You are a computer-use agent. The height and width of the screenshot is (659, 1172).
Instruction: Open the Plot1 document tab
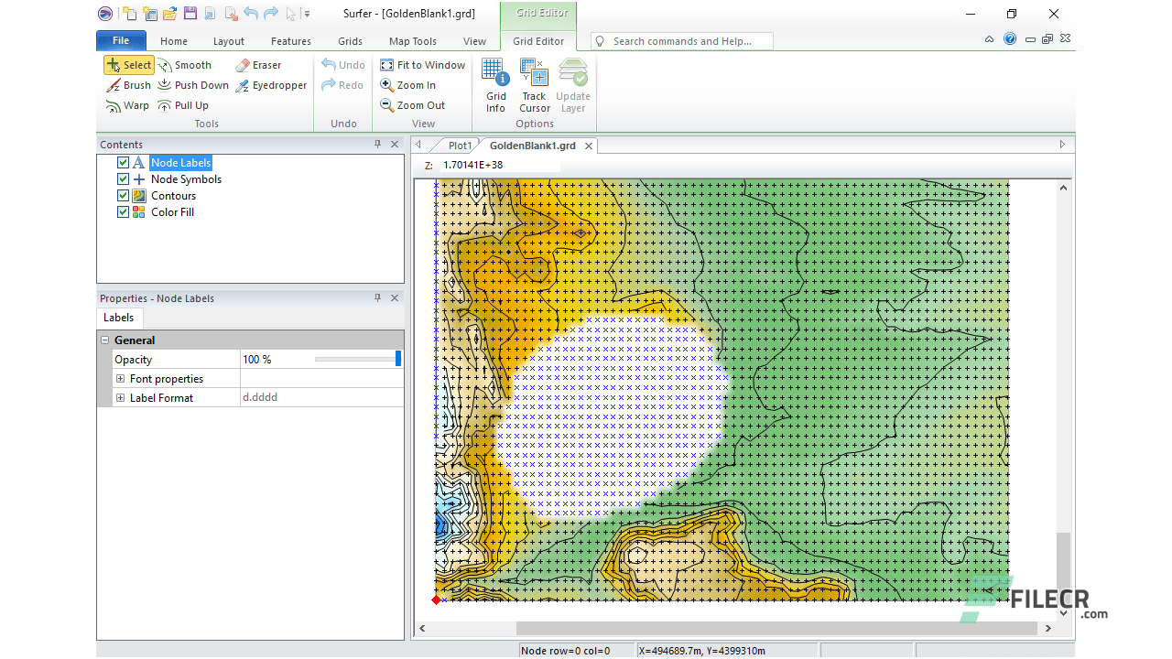coord(460,145)
